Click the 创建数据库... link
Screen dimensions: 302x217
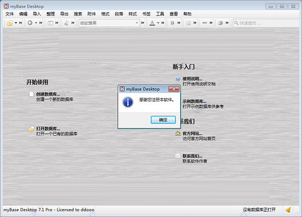tap(48, 94)
